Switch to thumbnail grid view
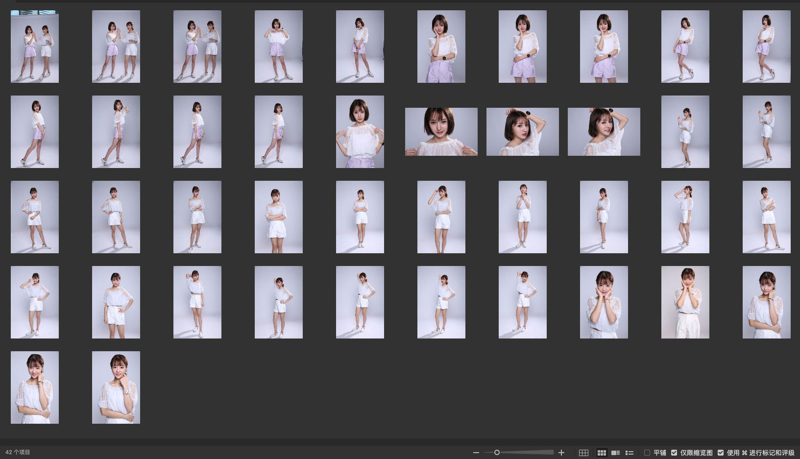Image resolution: width=800 pixels, height=459 pixels. coord(602,453)
